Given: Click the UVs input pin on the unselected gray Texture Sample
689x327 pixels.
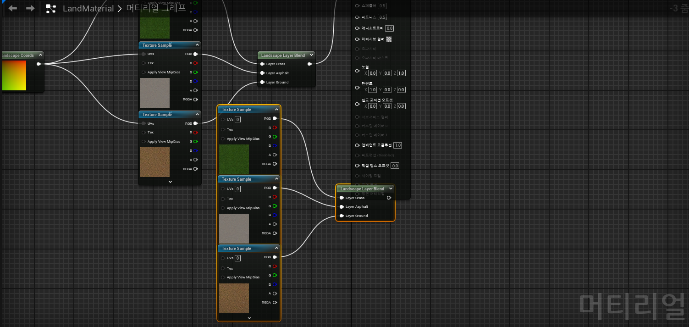Looking at the screenshot, I should tap(144, 54).
